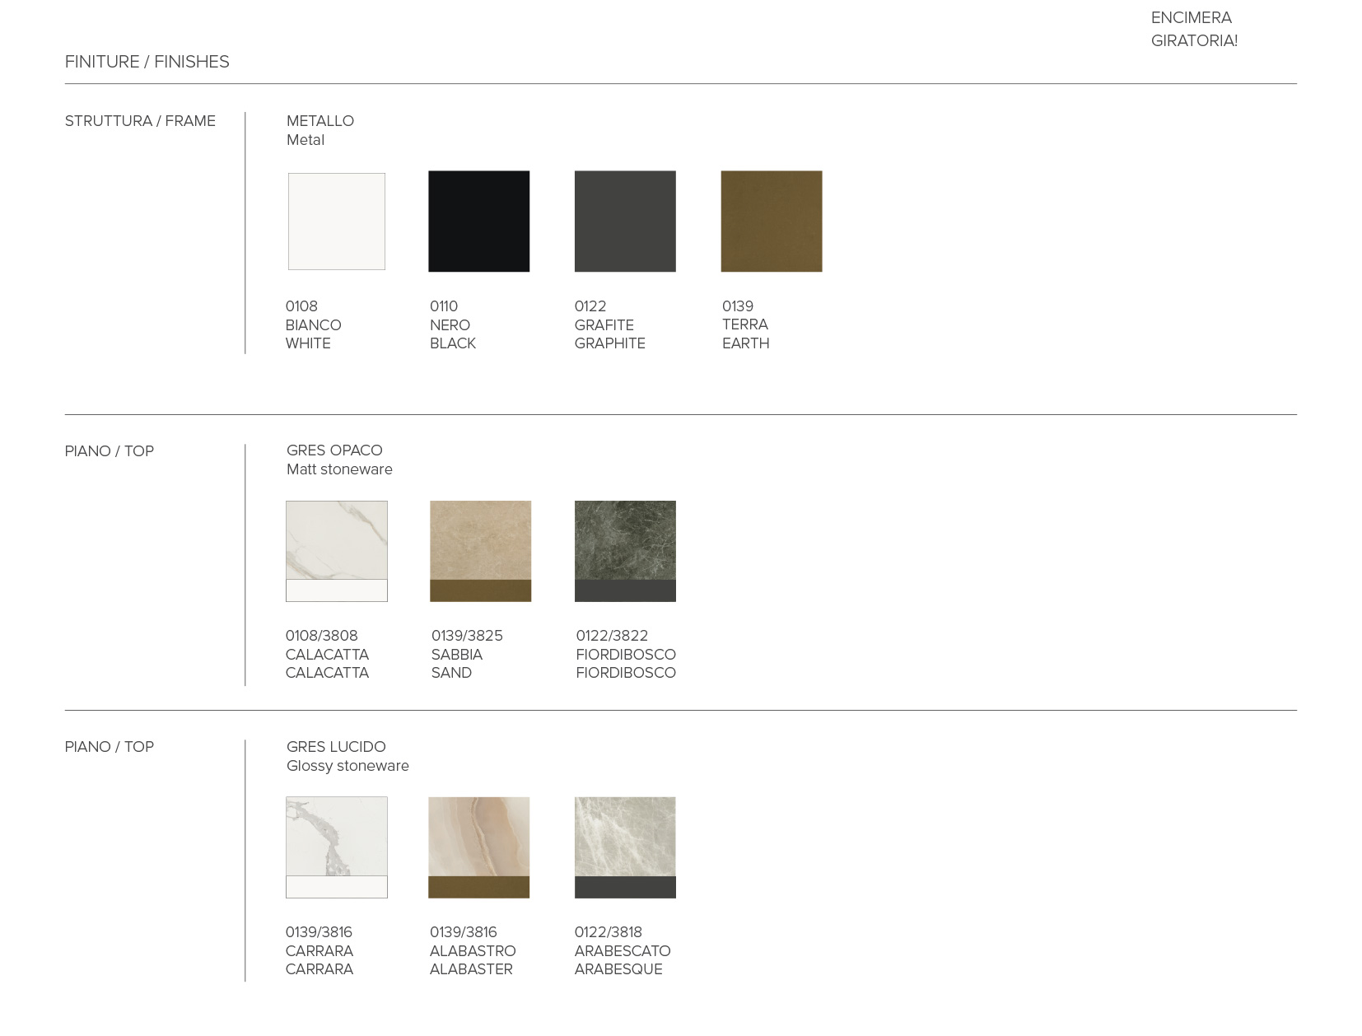The image size is (1362, 1036).
Task: Click the 0122/3818 ARABESCATO ARABESQUE label
Action: [x=622, y=950]
